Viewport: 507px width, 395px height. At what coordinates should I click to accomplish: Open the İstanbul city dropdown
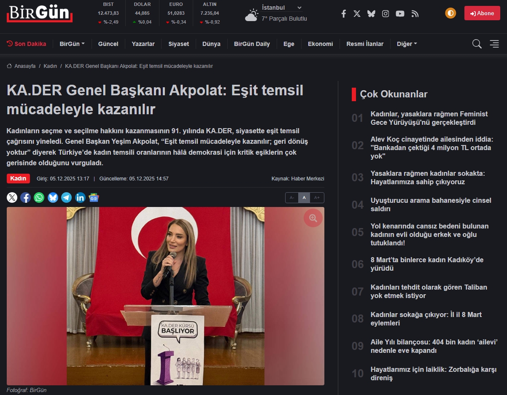282,8
